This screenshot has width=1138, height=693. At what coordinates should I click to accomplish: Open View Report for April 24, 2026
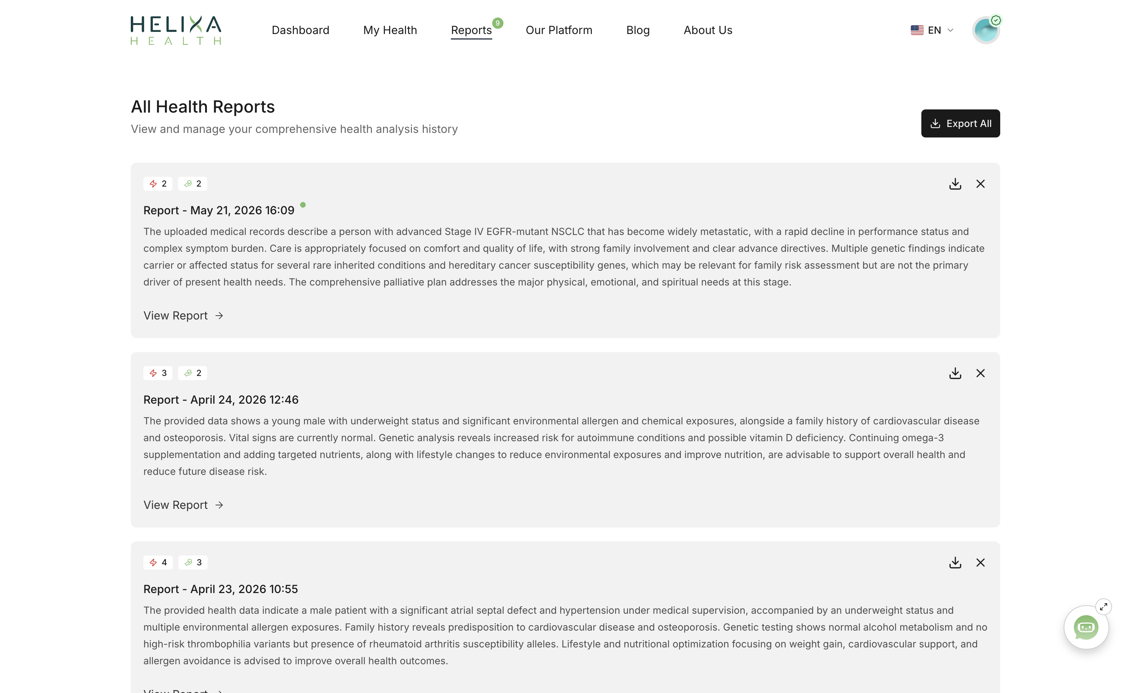click(183, 505)
